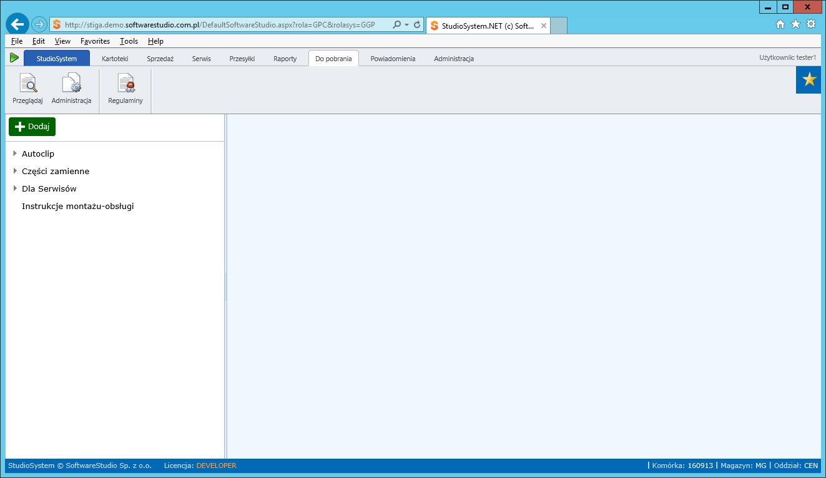
Task: Refresh the page with the reload icon
Action: (x=417, y=25)
